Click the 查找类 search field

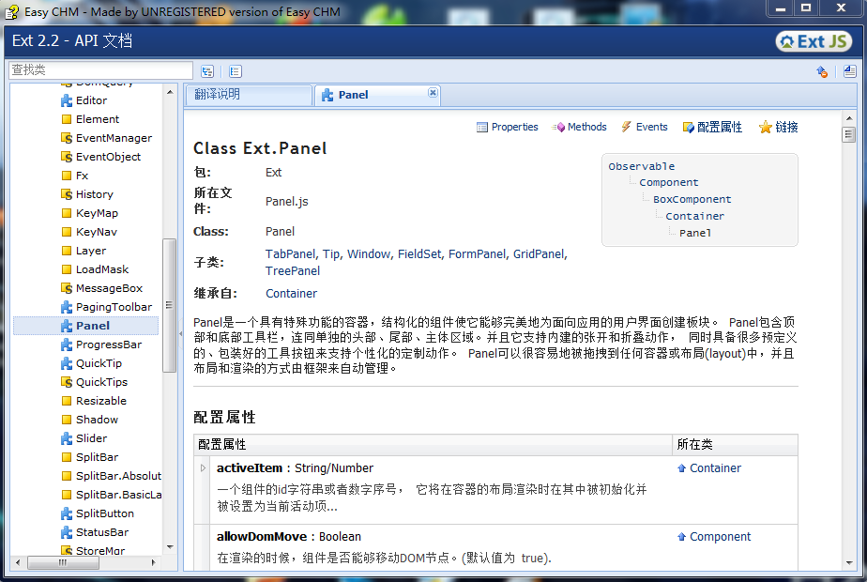[100, 70]
